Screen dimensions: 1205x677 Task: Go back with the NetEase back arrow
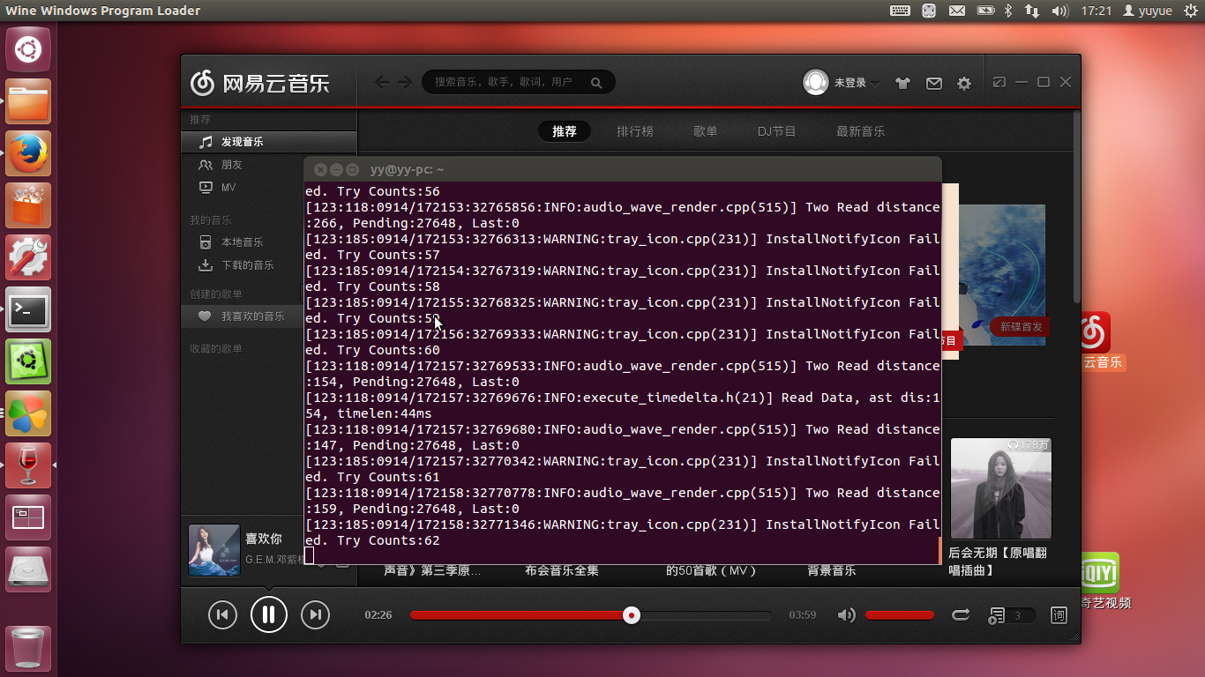[x=381, y=82]
